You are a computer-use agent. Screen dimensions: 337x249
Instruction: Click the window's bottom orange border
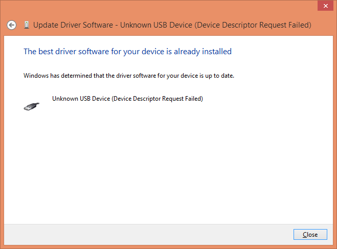click(169, 247)
